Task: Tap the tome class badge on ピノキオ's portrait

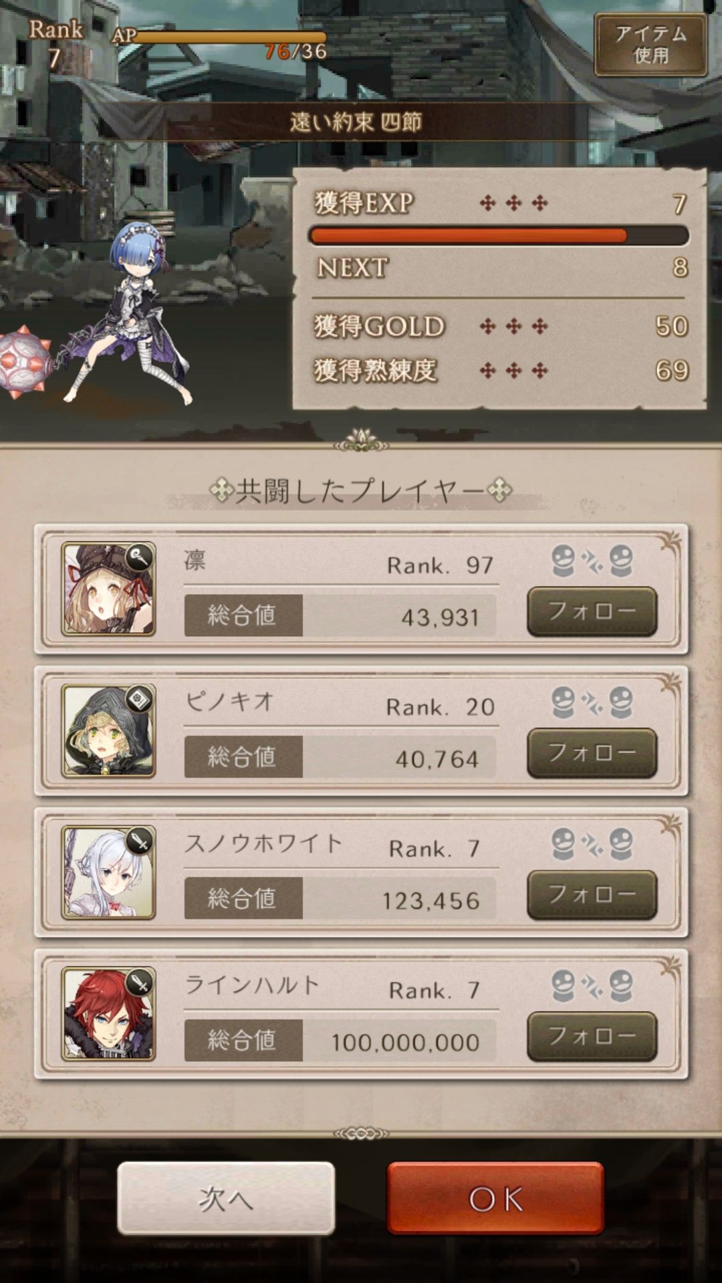Action: click(139, 699)
